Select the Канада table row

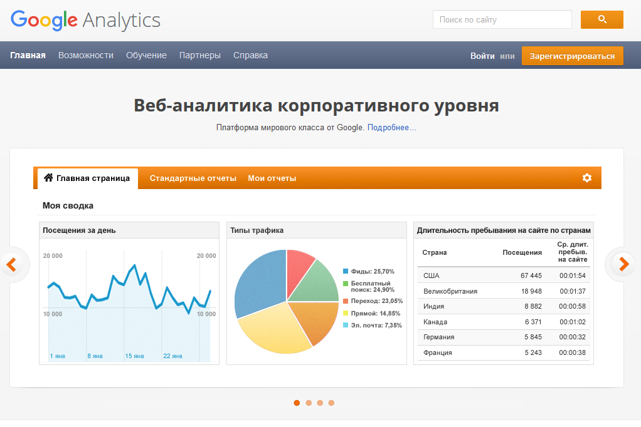pos(504,322)
